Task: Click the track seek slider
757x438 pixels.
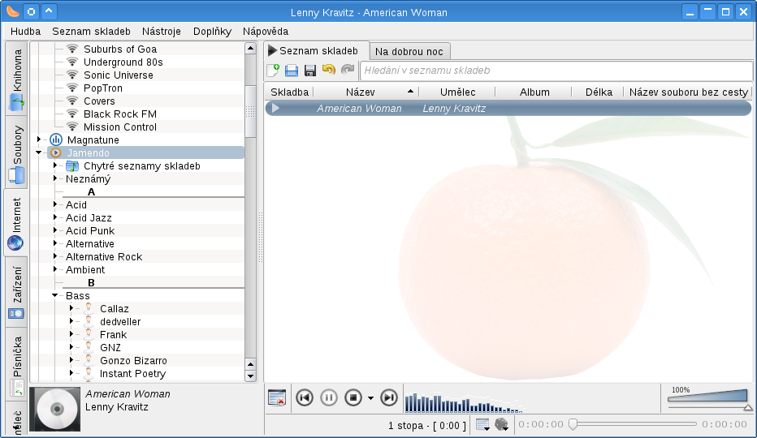Action: 633,424
